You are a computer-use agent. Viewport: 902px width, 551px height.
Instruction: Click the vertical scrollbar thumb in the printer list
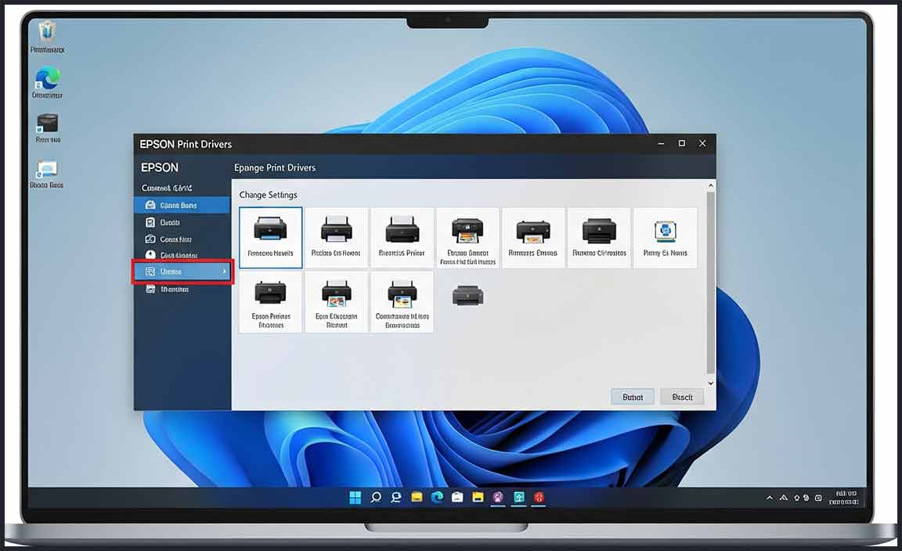(710, 282)
